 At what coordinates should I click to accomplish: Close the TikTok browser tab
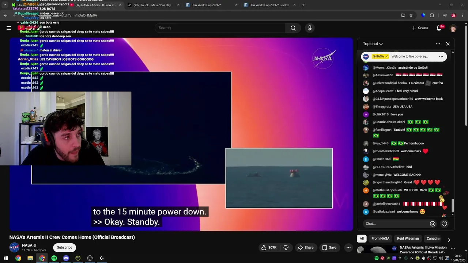[178, 5]
